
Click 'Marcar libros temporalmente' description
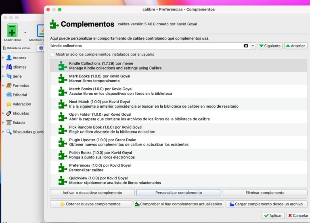click(94, 81)
